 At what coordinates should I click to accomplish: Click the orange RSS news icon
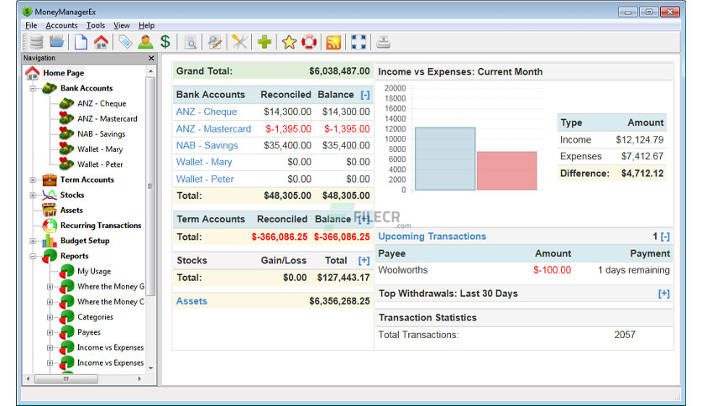click(333, 42)
